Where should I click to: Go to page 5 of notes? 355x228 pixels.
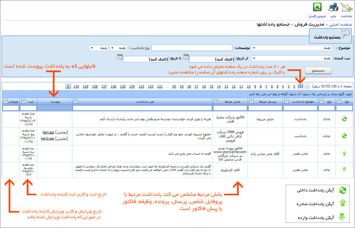pyautogui.click(x=277, y=87)
